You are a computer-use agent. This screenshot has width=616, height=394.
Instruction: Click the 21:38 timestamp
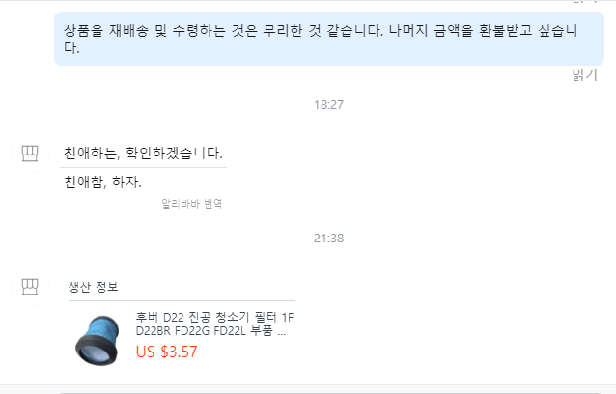(329, 238)
